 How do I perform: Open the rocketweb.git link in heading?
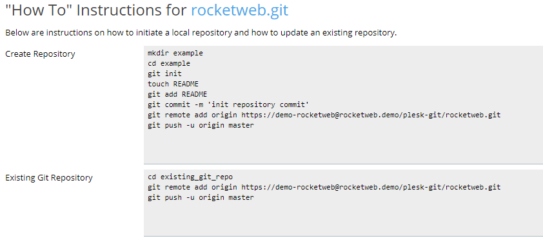click(240, 10)
